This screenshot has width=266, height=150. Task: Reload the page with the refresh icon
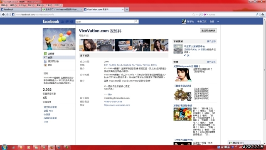coord(199,15)
